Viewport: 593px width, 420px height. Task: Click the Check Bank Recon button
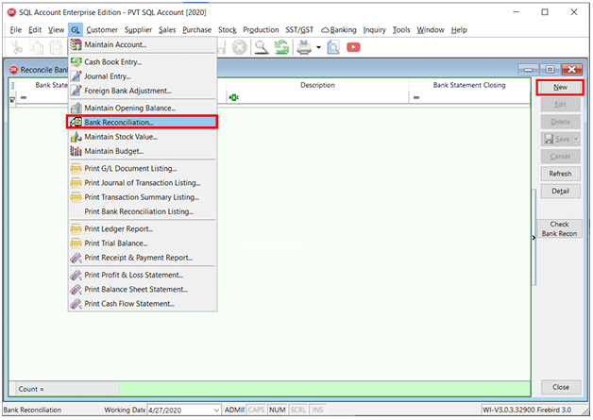pyautogui.click(x=559, y=227)
